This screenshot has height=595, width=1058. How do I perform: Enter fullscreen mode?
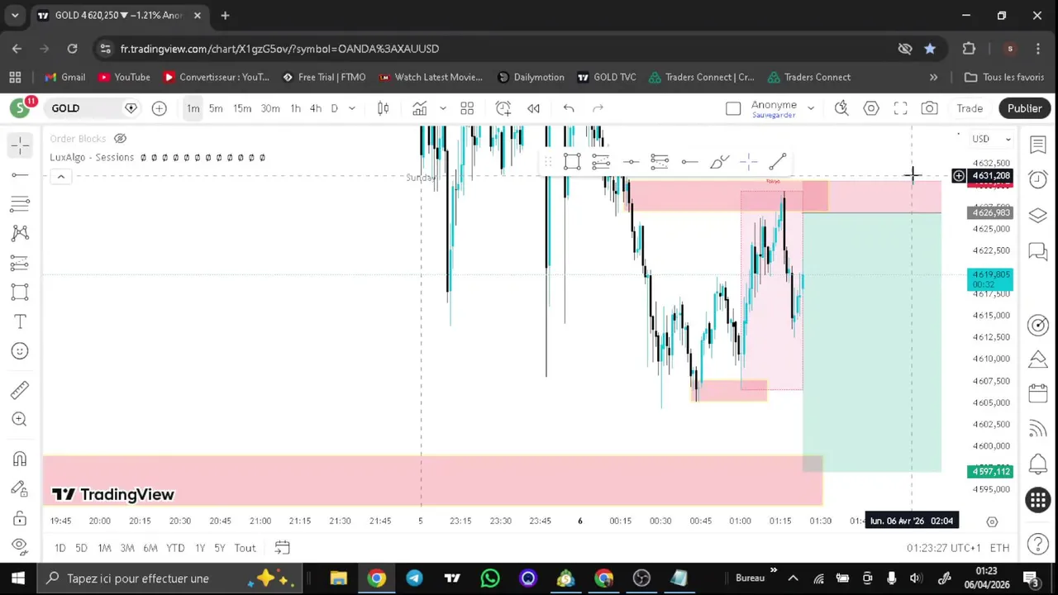coord(900,108)
